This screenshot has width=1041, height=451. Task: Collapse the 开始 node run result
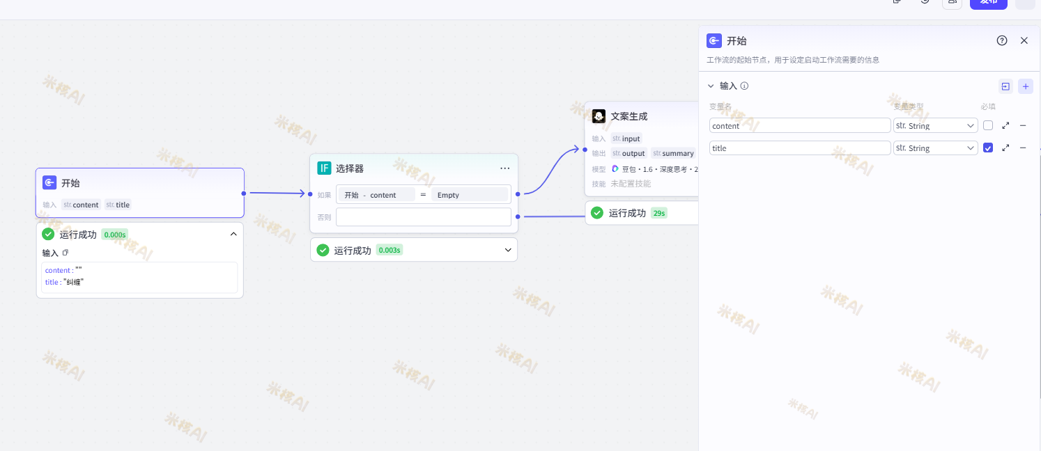click(x=233, y=235)
